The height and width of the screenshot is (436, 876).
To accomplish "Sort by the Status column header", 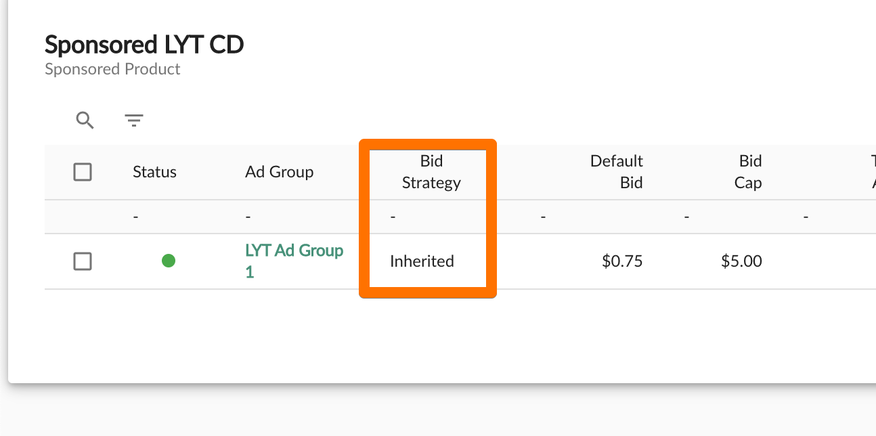I will [x=154, y=172].
